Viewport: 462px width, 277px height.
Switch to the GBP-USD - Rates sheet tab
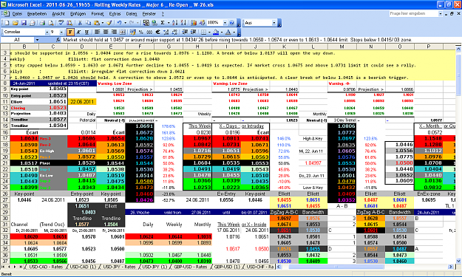[x=190, y=267]
